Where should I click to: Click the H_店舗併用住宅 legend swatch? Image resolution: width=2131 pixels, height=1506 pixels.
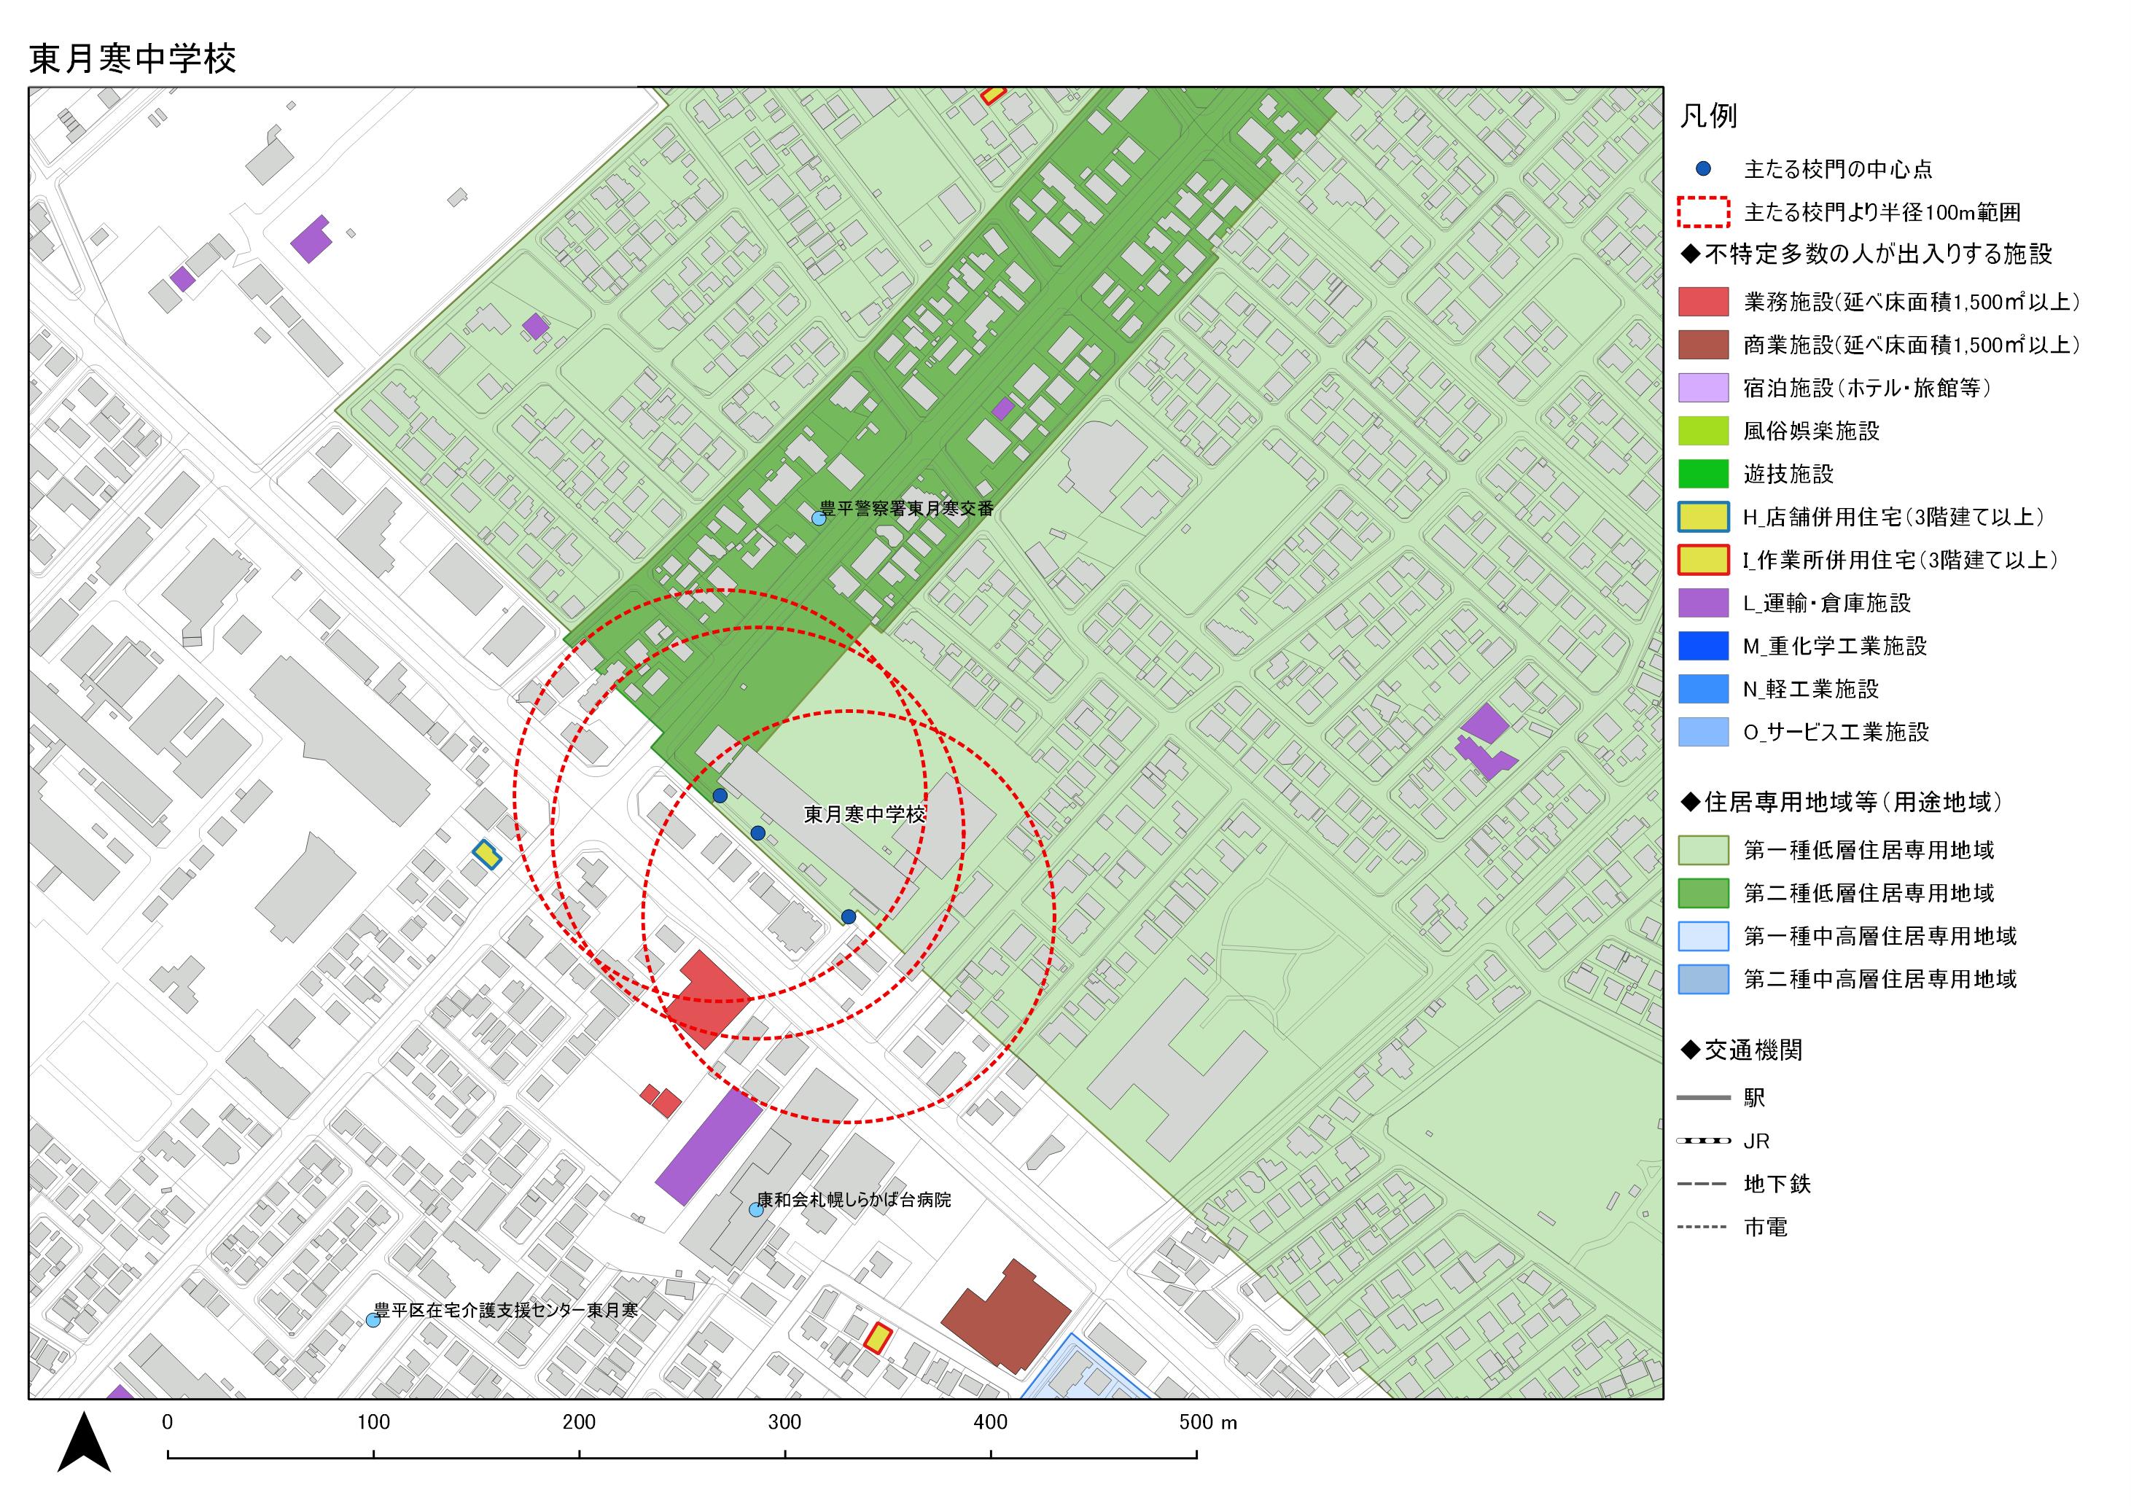pyautogui.click(x=1703, y=517)
